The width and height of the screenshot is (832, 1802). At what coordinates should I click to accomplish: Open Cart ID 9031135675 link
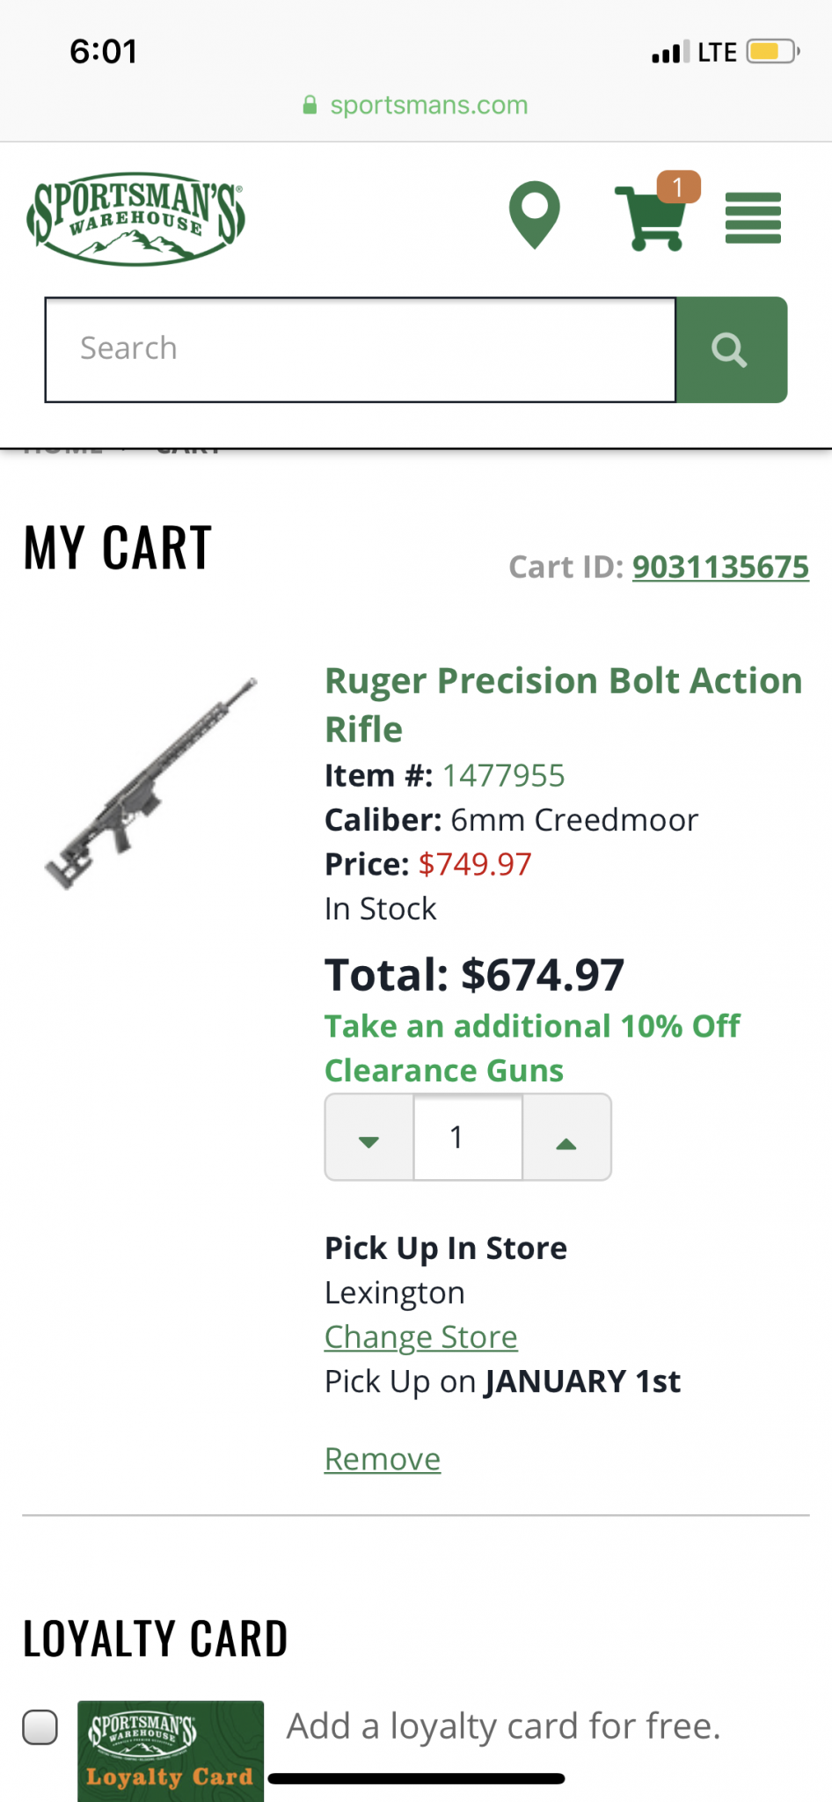(x=720, y=568)
